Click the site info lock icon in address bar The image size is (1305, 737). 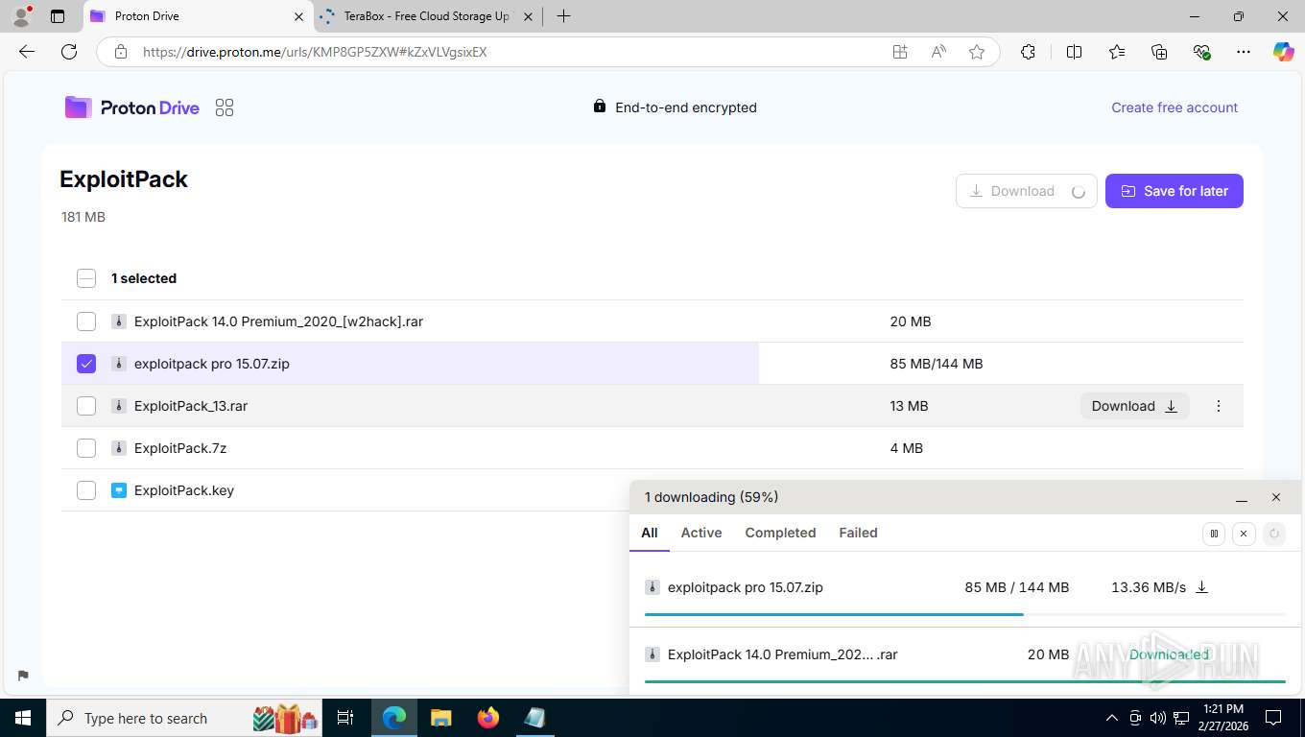coord(121,52)
